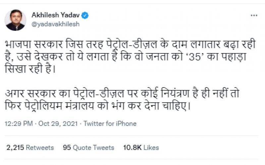Open the more options three-dot menu
265x165 pixels.
(x=254, y=16)
